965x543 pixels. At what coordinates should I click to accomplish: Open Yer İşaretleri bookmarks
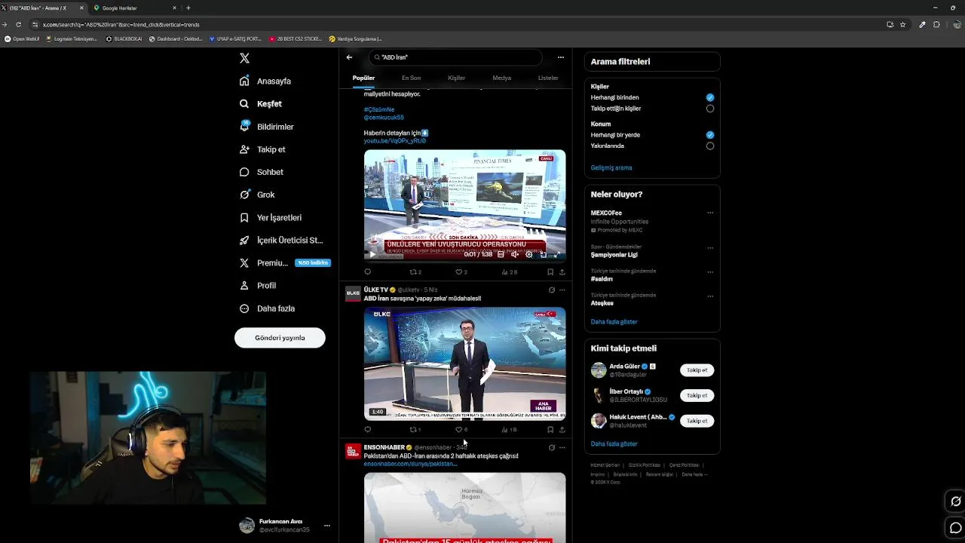click(271, 217)
